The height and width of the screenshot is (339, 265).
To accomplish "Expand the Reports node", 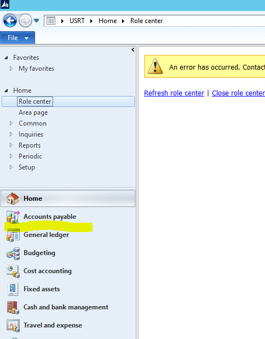I will tap(11, 145).
